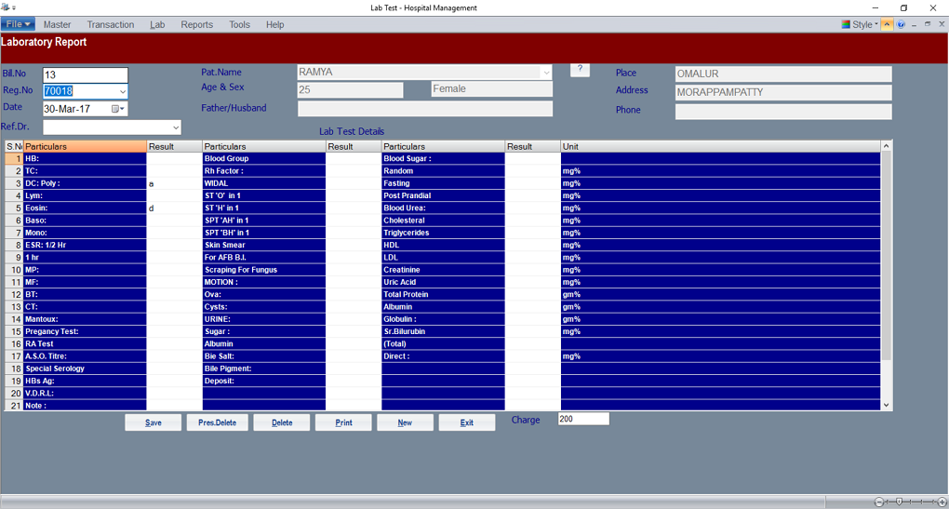949x509 pixels.
Task: Open the Reports menu
Action: click(196, 24)
